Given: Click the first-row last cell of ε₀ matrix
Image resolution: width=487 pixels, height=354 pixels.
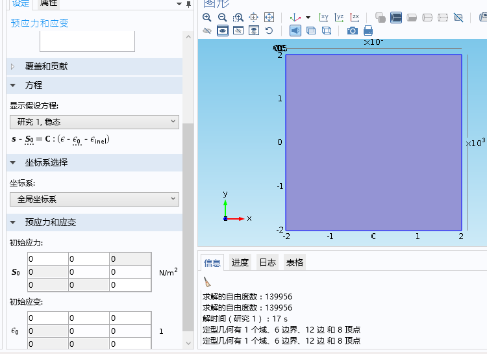Looking at the screenshot, I should coord(130,318).
